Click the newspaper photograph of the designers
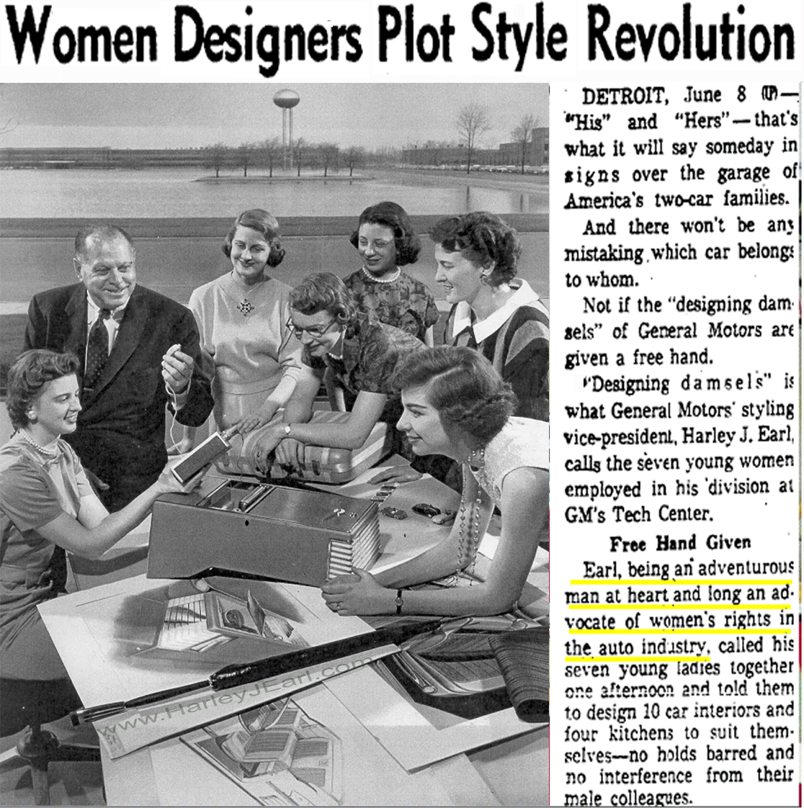The image size is (804, 808). pyautogui.click(x=274, y=444)
